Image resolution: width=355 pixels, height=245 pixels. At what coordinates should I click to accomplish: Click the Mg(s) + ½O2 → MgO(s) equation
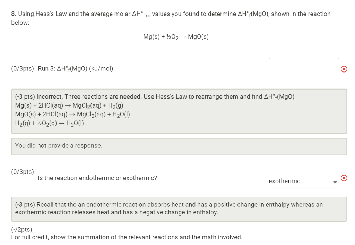click(176, 36)
